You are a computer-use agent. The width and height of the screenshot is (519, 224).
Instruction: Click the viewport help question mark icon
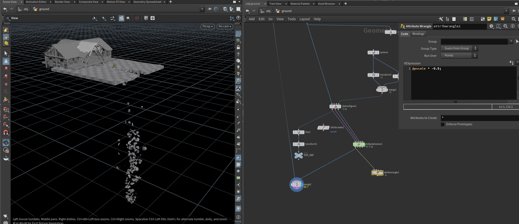coord(238,18)
